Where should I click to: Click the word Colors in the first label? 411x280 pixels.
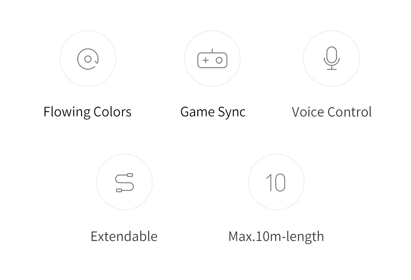tap(112, 112)
